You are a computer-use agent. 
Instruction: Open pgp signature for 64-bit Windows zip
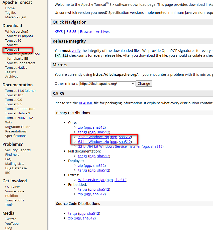tap(114, 142)
